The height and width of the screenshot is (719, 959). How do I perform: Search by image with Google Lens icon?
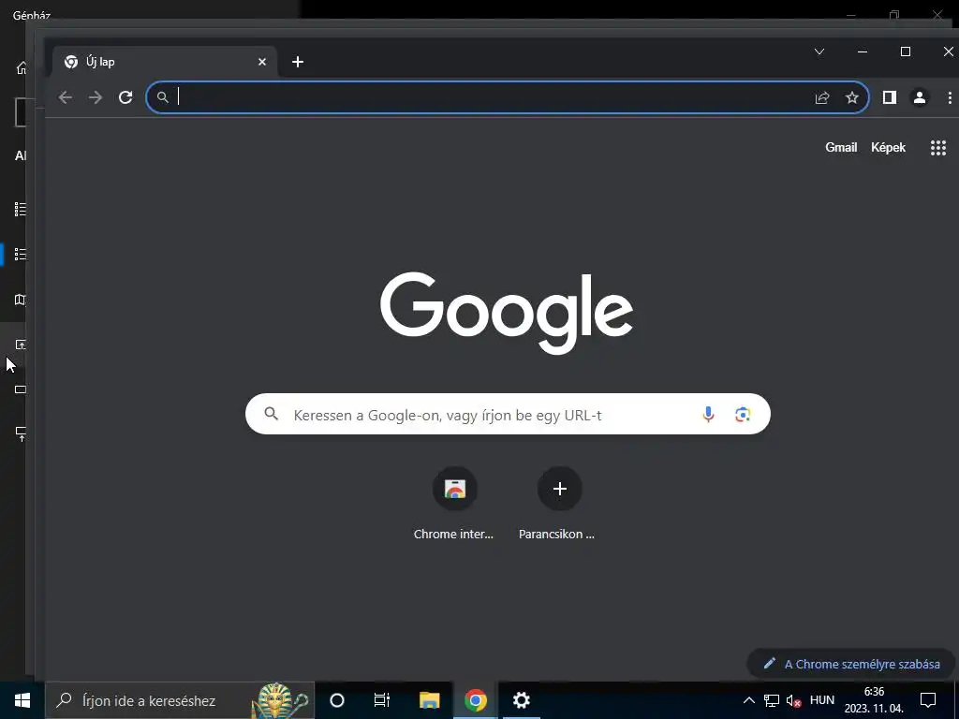coord(743,414)
